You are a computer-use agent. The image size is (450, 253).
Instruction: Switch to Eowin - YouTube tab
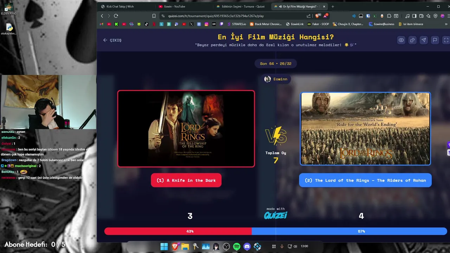click(174, 6)
